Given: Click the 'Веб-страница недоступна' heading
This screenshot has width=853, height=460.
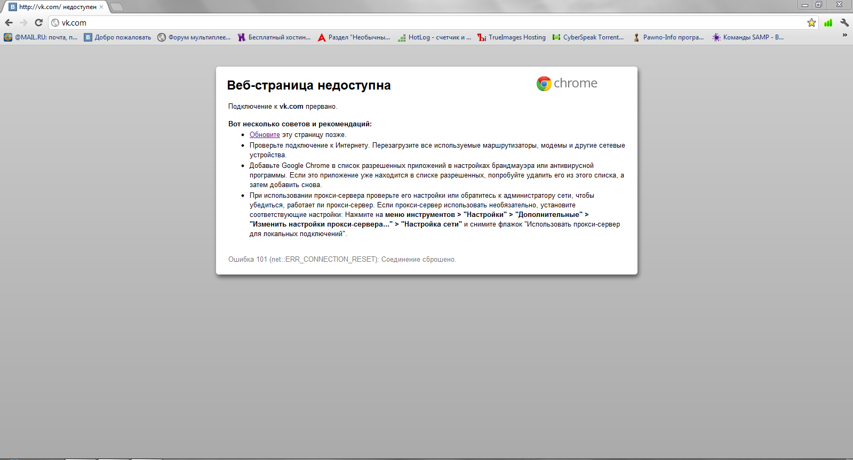Looking at the screenshot, I should 309,85.
